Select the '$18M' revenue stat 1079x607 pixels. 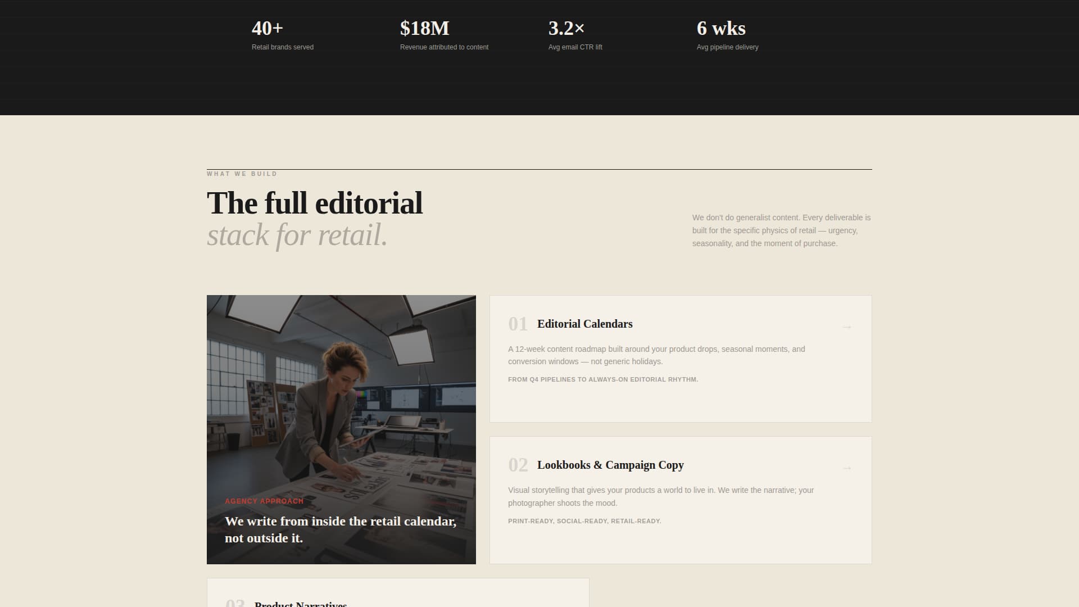point(425,28)
